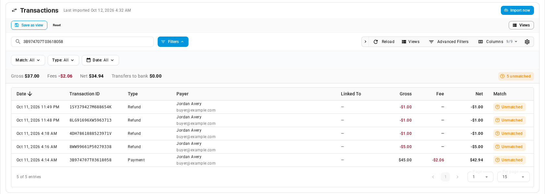Screen dimensions: 545x194
Task: Click the Net column header
Action: [479, 94]
